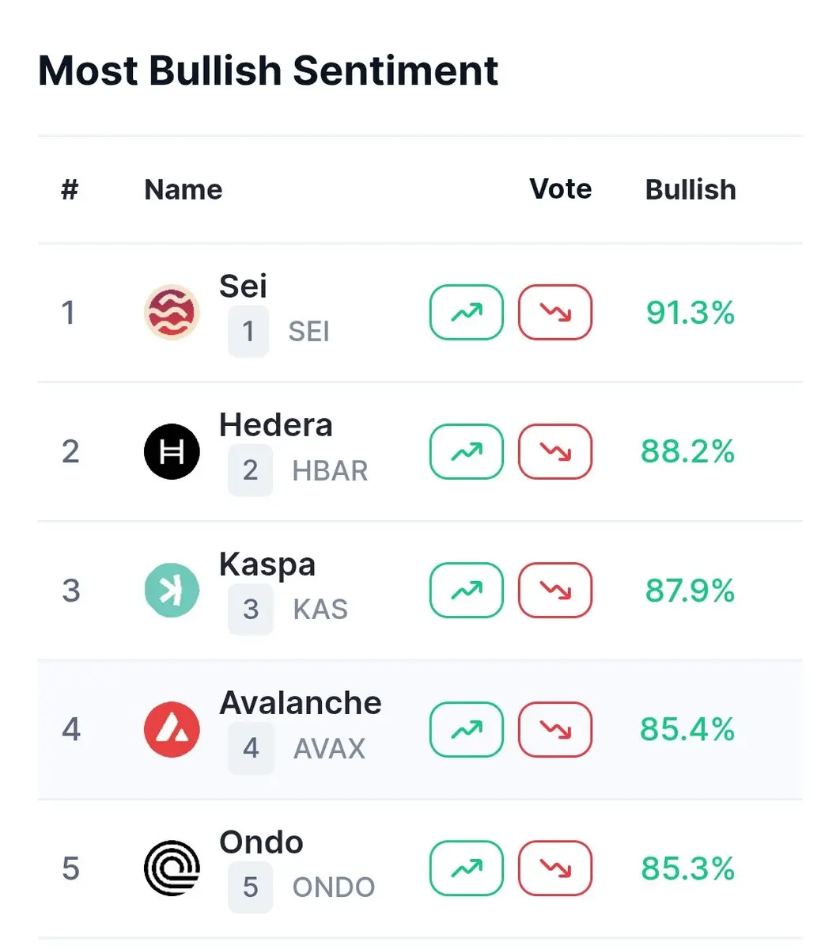The width and height of the screenshot is (840, 950).
Task: Vote bullish on Avalanche
Action: (x=467, y=730)
